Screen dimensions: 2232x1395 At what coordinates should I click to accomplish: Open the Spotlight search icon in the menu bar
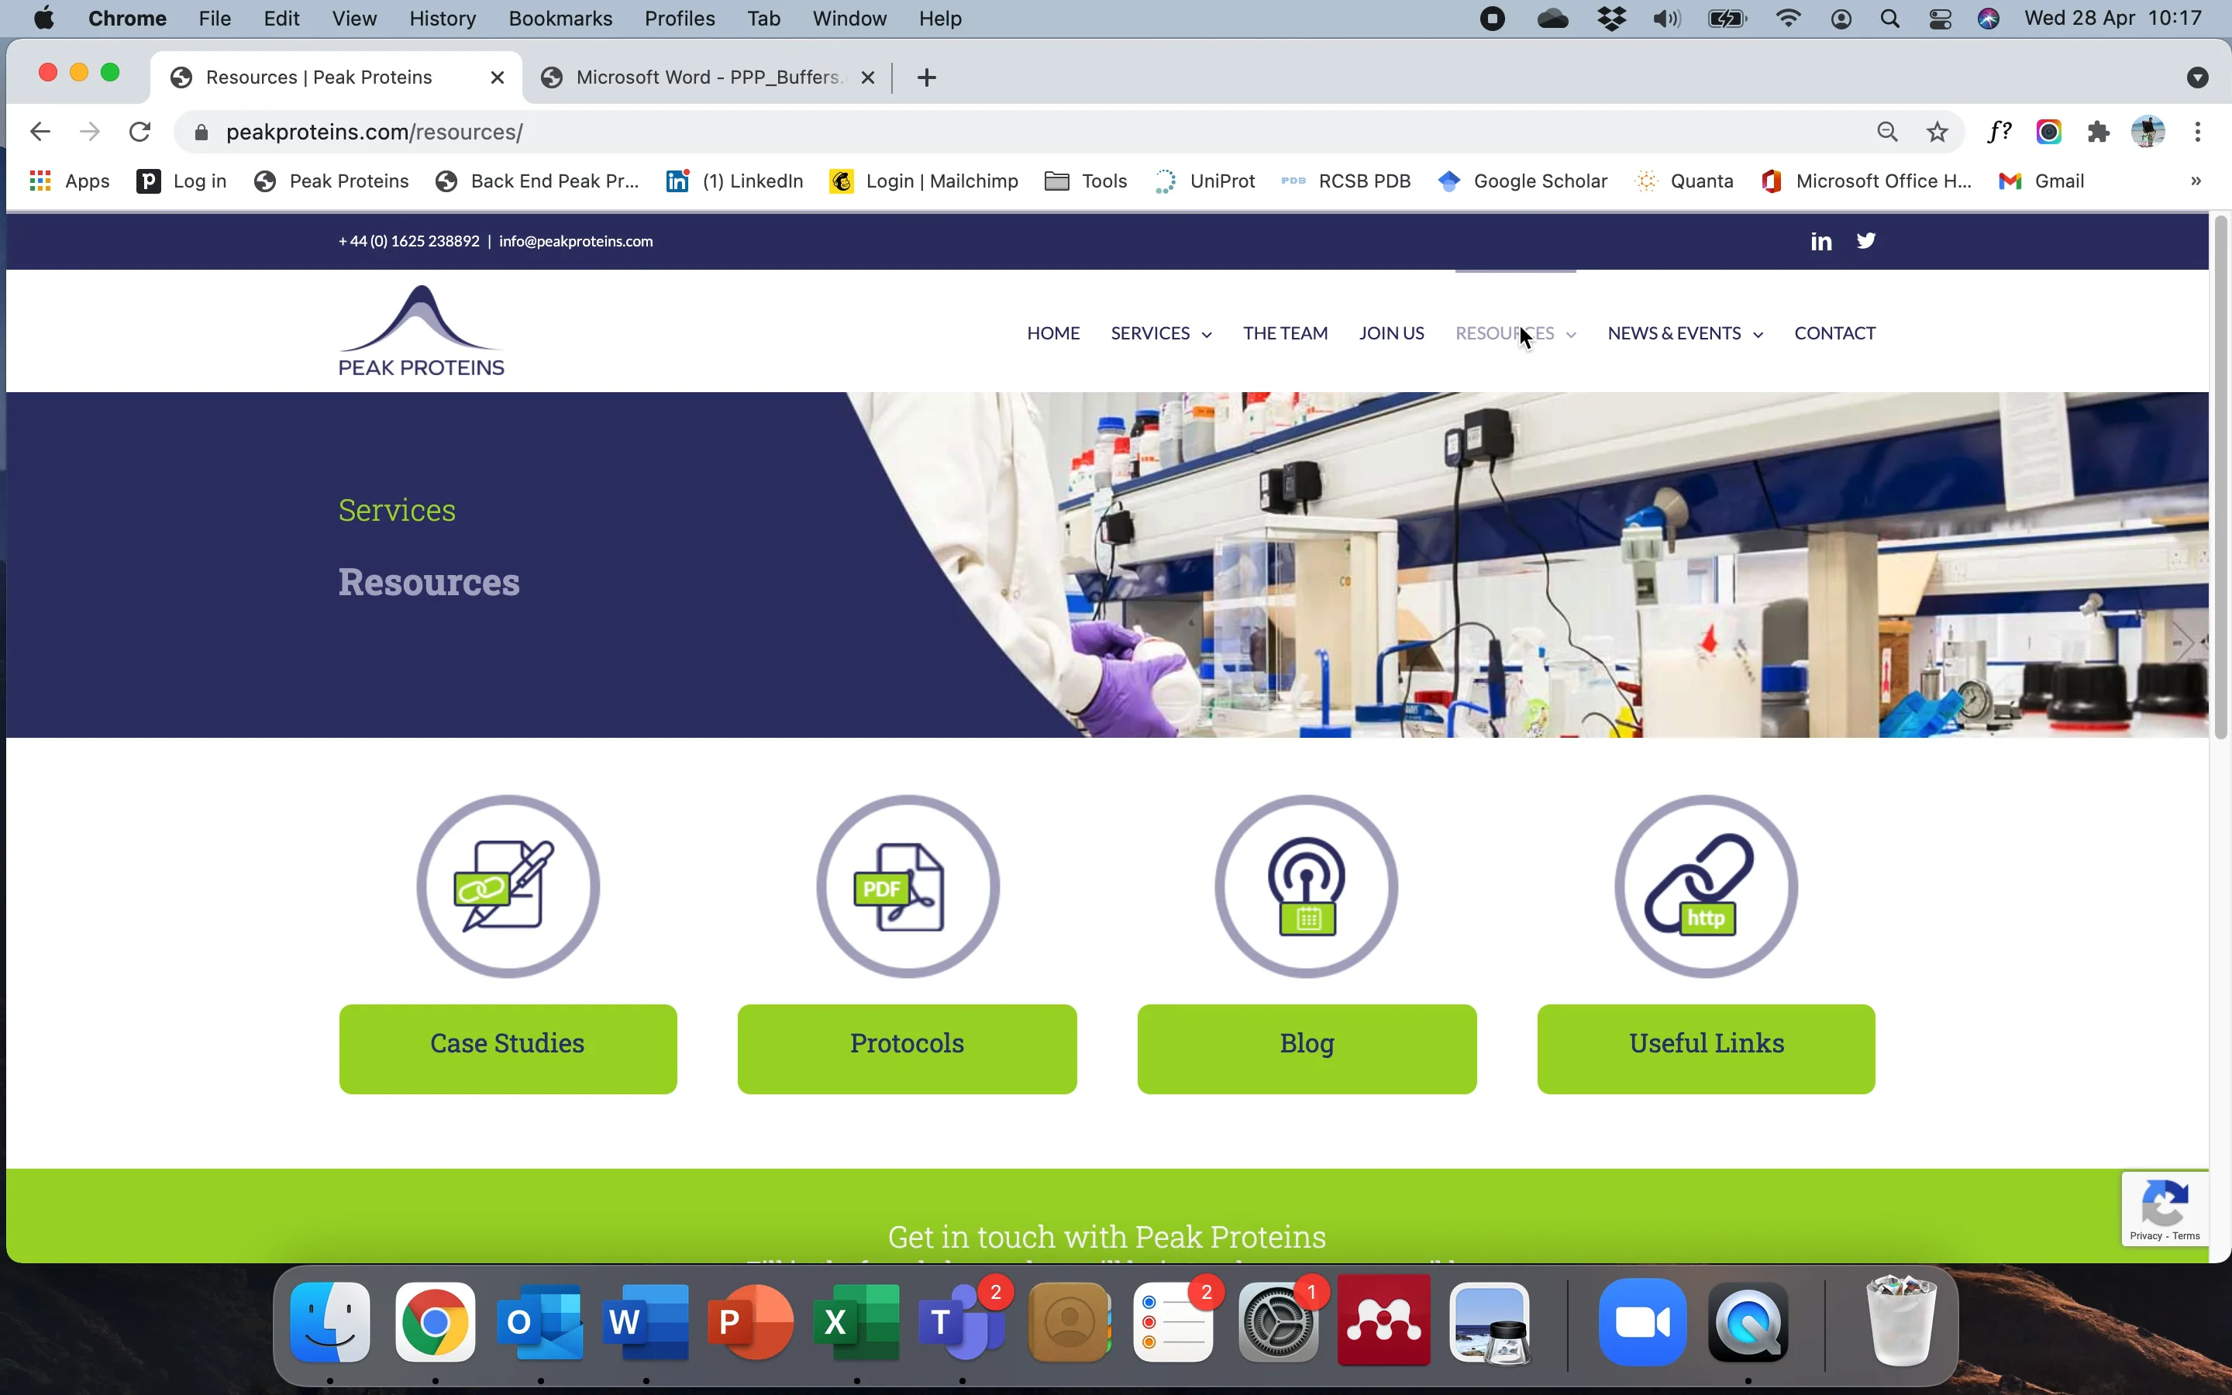click(x=1889, y=19)
